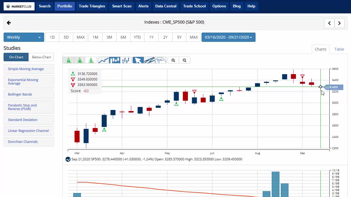Add Exponential Moving Average study
Viewport: 351px width, 197px height.
point(29,82)
